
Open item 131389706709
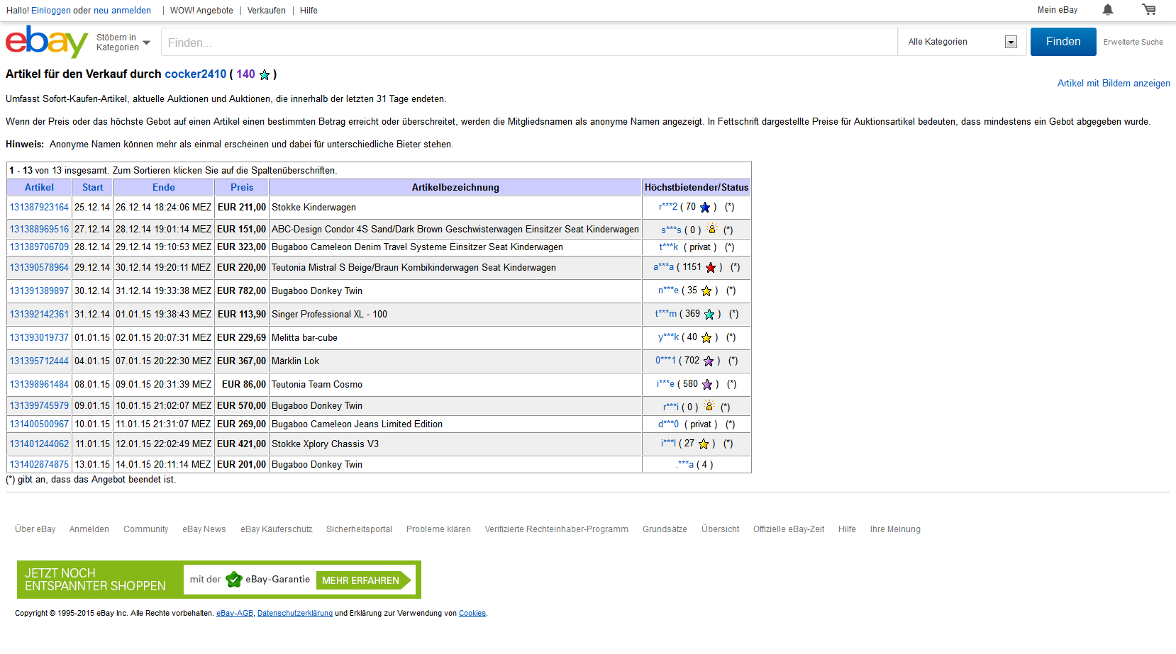(39, 247)
